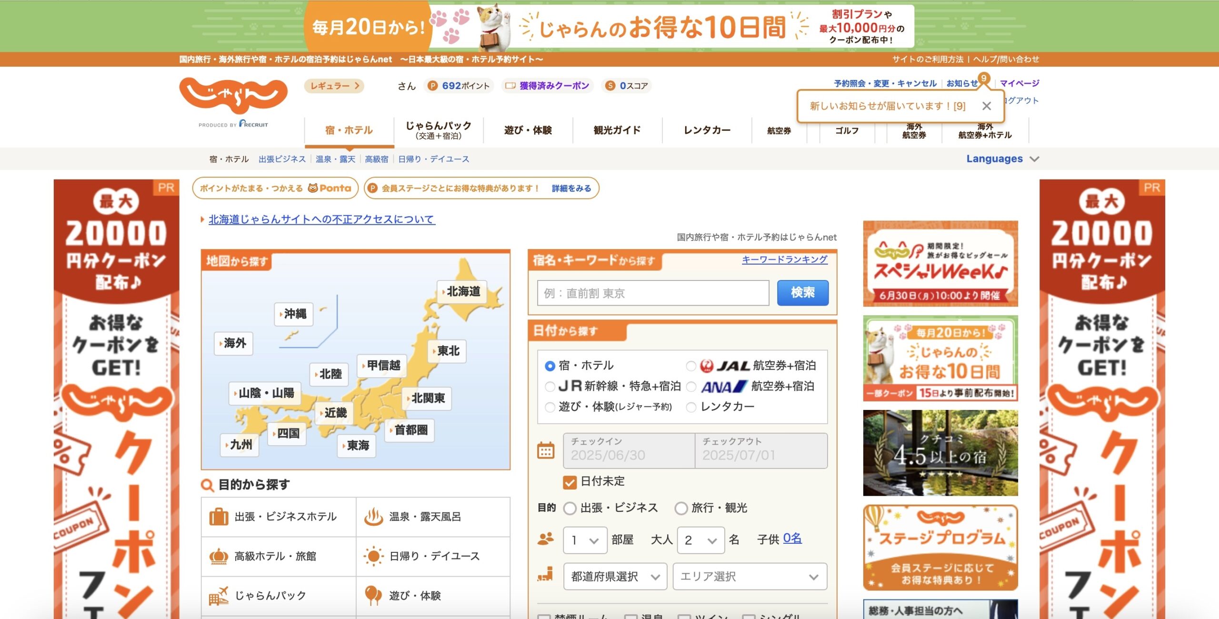Viewport: 1219px width, 619px height.
Task: Select 九州 region on the map
Action: [x=240, y=445]
